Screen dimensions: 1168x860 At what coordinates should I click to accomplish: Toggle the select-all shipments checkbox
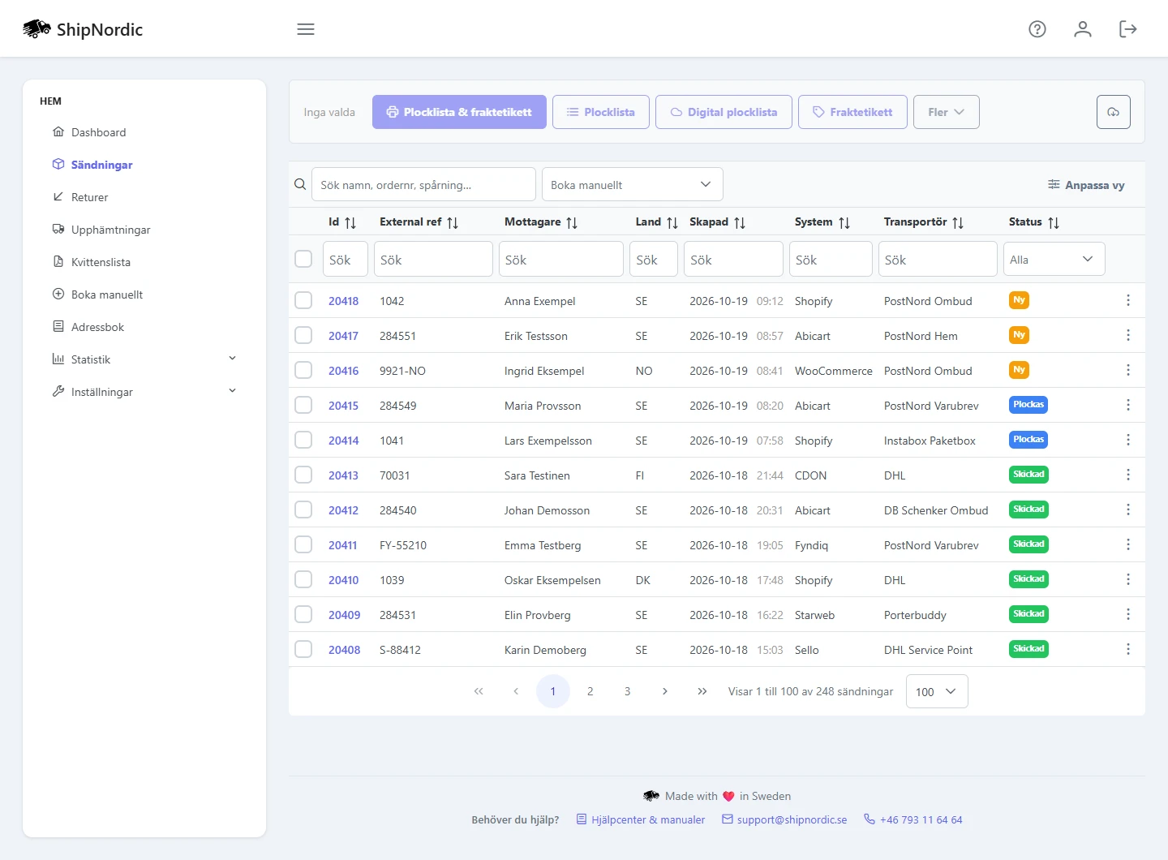pos(303,259)
